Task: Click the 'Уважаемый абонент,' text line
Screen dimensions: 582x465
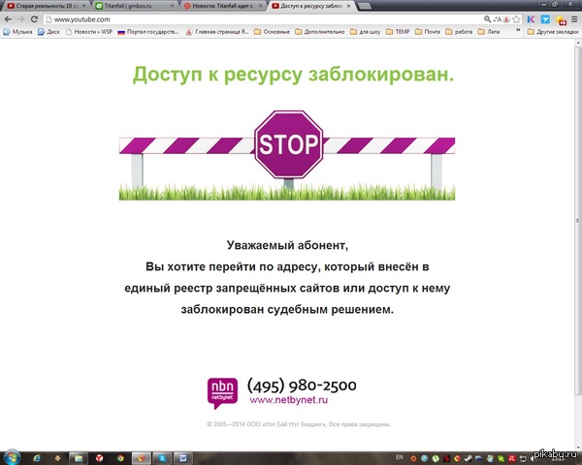Action: coord(288,245)
